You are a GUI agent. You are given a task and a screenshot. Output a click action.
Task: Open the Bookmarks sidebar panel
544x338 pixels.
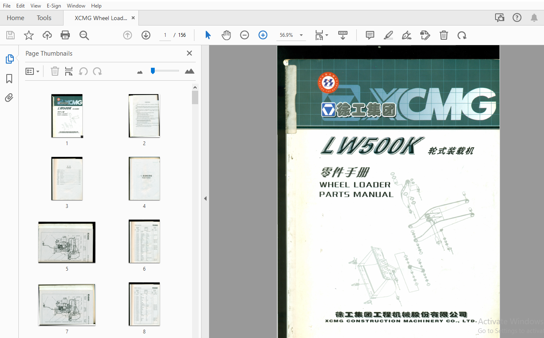9,79
